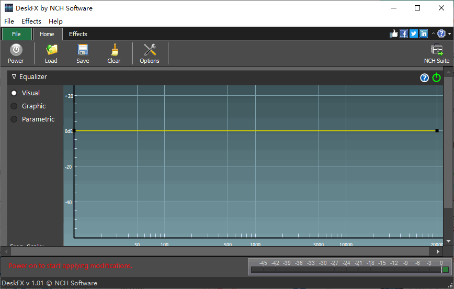Open dropdown arrow next to help icon
The image size is (454, 289).
coord(449,34)
